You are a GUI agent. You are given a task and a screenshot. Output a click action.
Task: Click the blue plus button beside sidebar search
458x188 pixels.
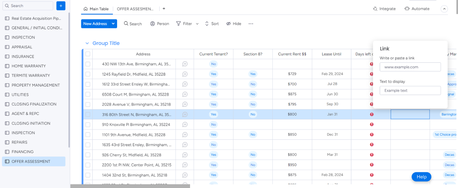[61, 6]
